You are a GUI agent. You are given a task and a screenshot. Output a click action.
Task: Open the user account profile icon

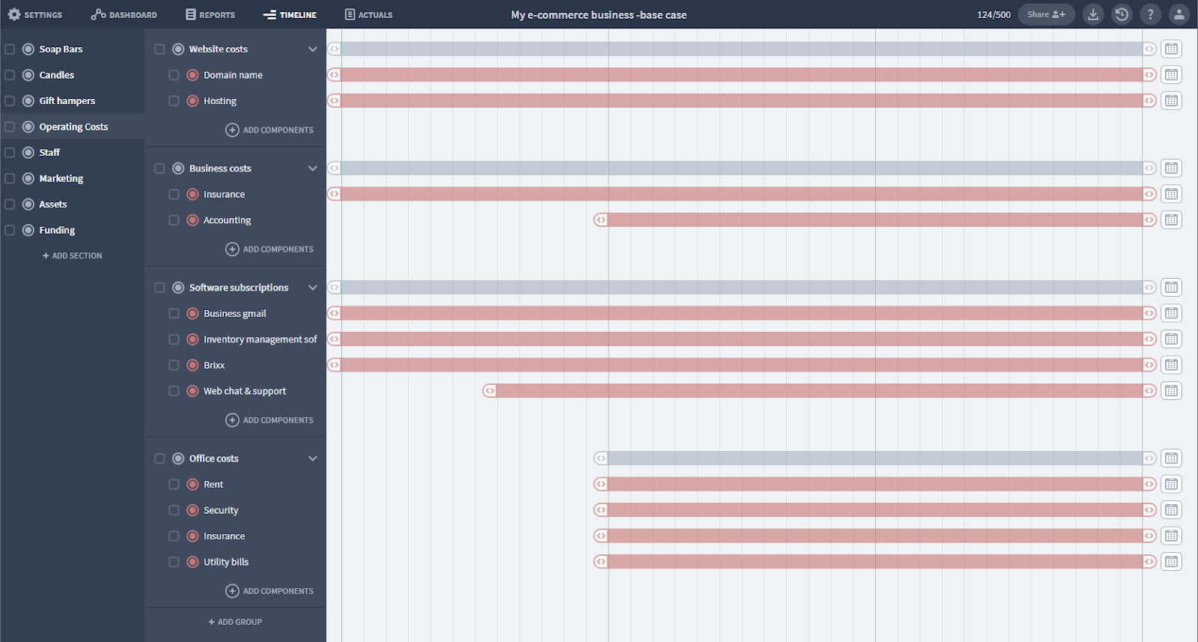click(x=1179, y=14)
